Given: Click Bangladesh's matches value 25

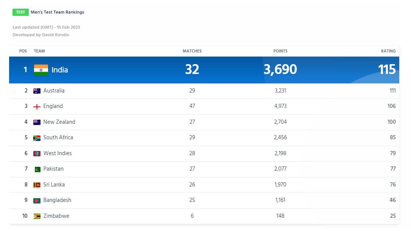Looking at the screenshot, I should pyautogui.click(x=192, y=200).
